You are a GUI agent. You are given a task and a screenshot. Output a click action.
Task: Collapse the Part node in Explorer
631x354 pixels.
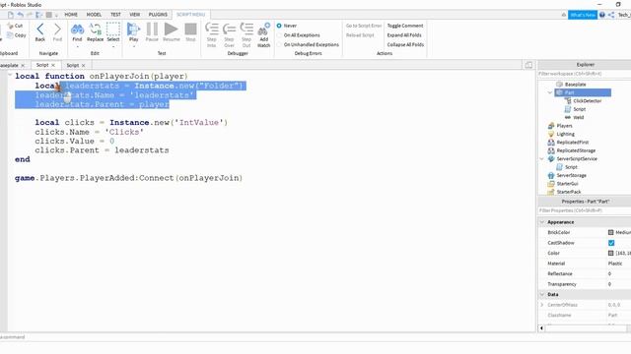[x=550, y=92]
